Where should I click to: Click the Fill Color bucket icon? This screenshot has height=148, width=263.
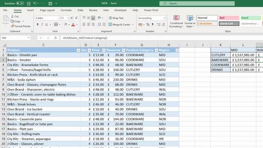[66, 25]
